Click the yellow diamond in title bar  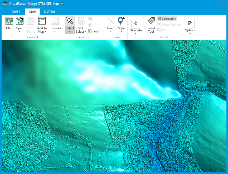tap(62, 3)
